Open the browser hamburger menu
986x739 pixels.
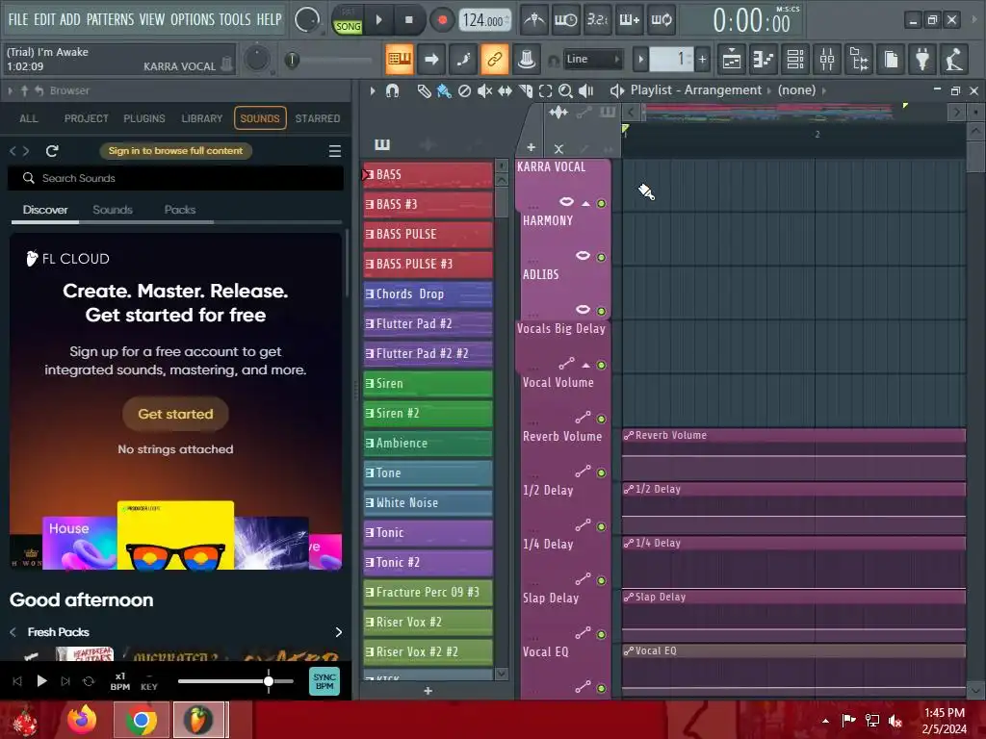click(x=335, y=151)
